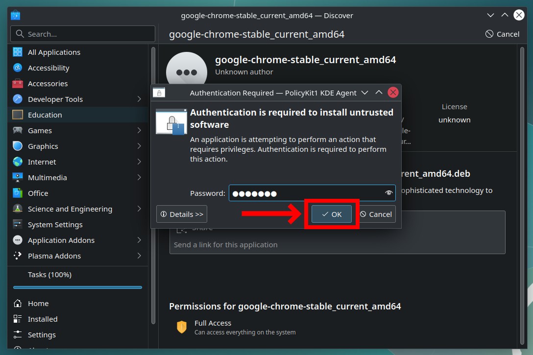
Task: Expand the Internet category chevron
Action: point(139,162)
